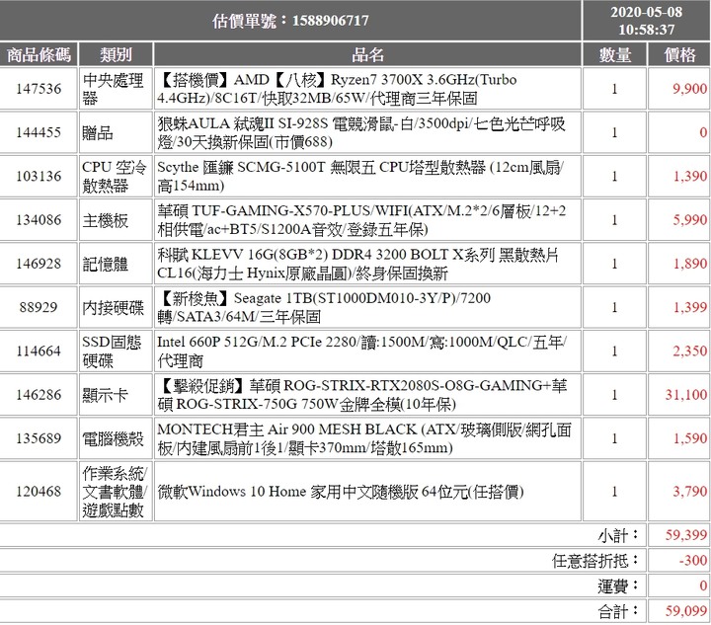Click the MONTECH Air 900 MESH case name
Viewport: 711px width, 625px height.
[364, 438]
